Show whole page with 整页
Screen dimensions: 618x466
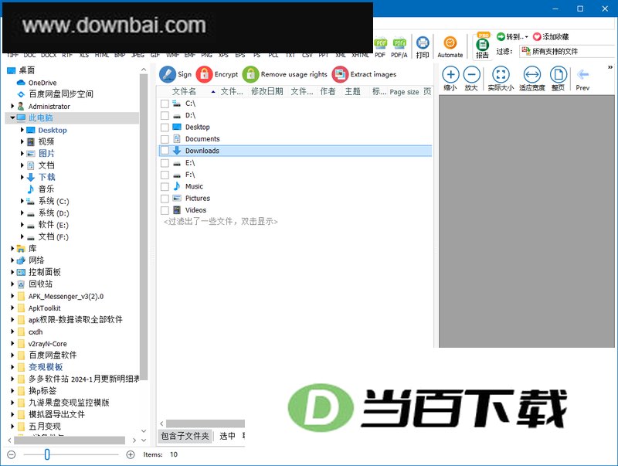pos(558,79)
